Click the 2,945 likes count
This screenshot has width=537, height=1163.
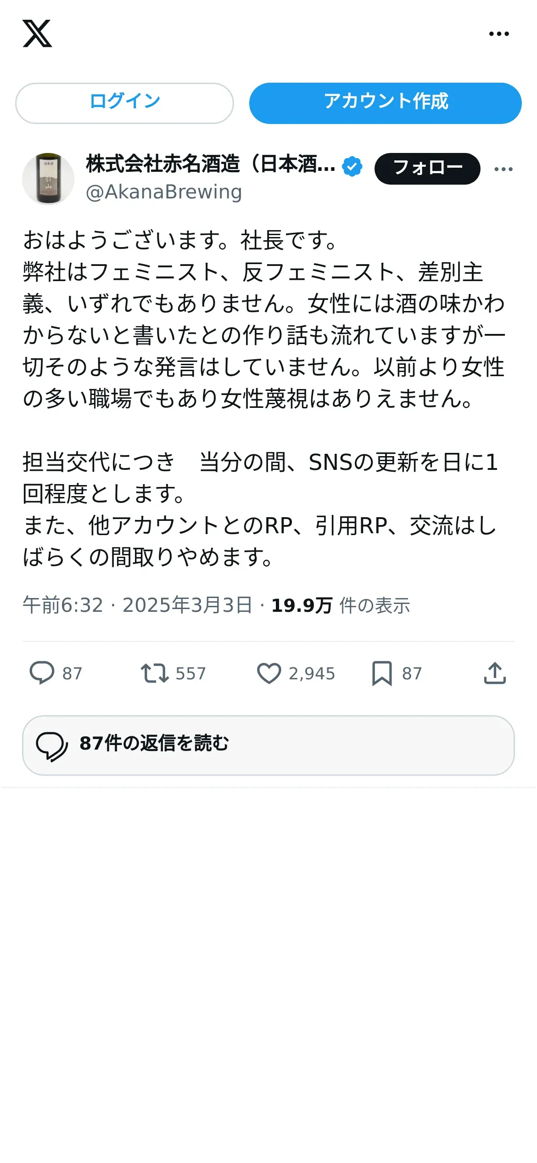click(312, 674)
